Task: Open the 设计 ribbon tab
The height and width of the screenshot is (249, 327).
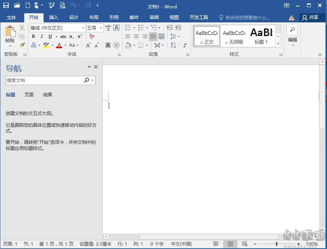Action: pyautogui.click(x=74, y=17)
